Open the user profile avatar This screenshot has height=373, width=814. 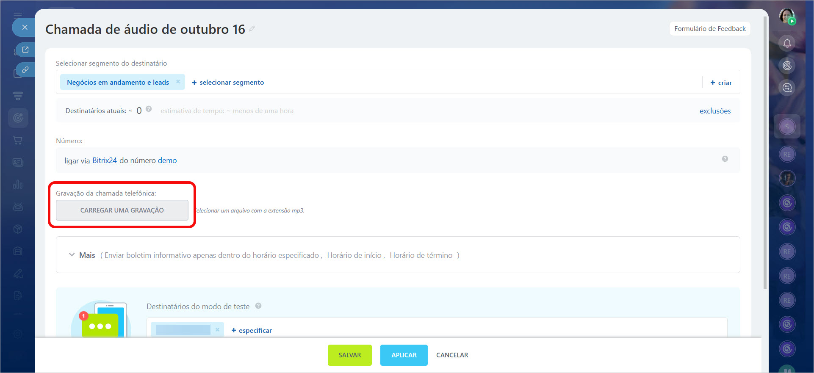coord(787,16)
